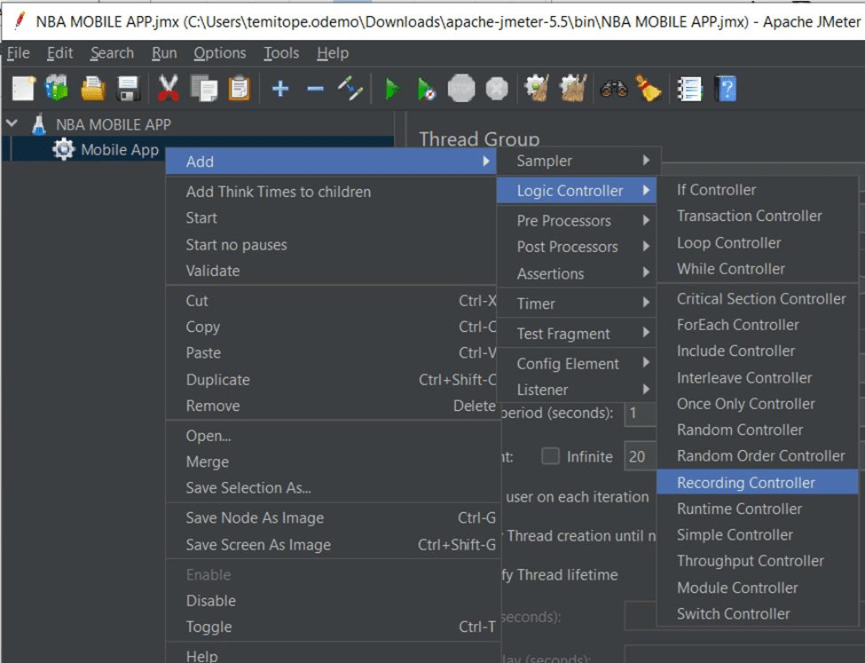This screenshot has width=865, height=663.
Task: Open the Tools menu
Action: pyautogui.click(x=281, y=53)
